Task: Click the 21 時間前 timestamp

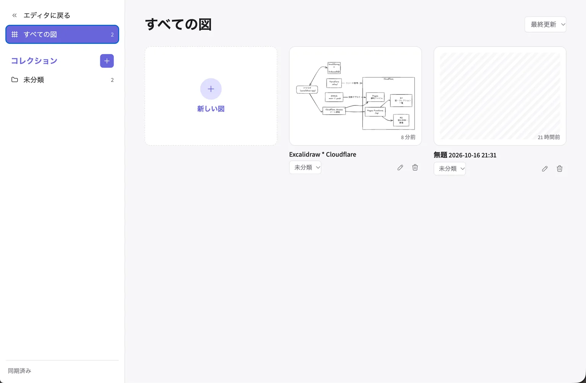Action: (x=549, y=137)
